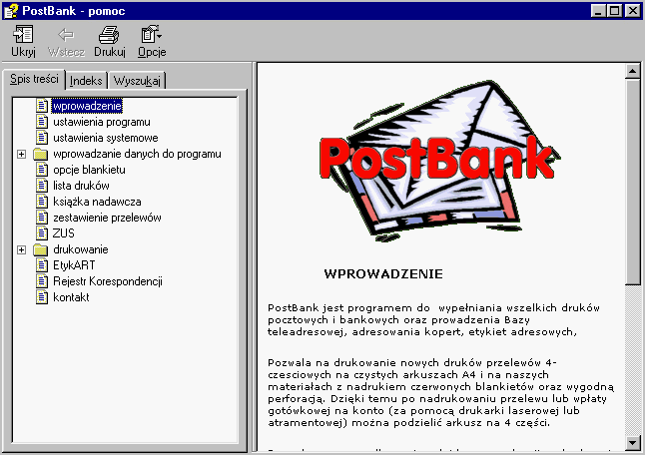Click page icon beside ustawienia programu
This screenshot has width=645, height=455.
point(42,122)
